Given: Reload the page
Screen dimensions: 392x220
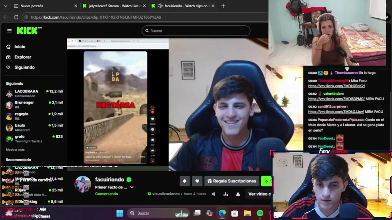Looking at the screenshot, I should [16, 17].
